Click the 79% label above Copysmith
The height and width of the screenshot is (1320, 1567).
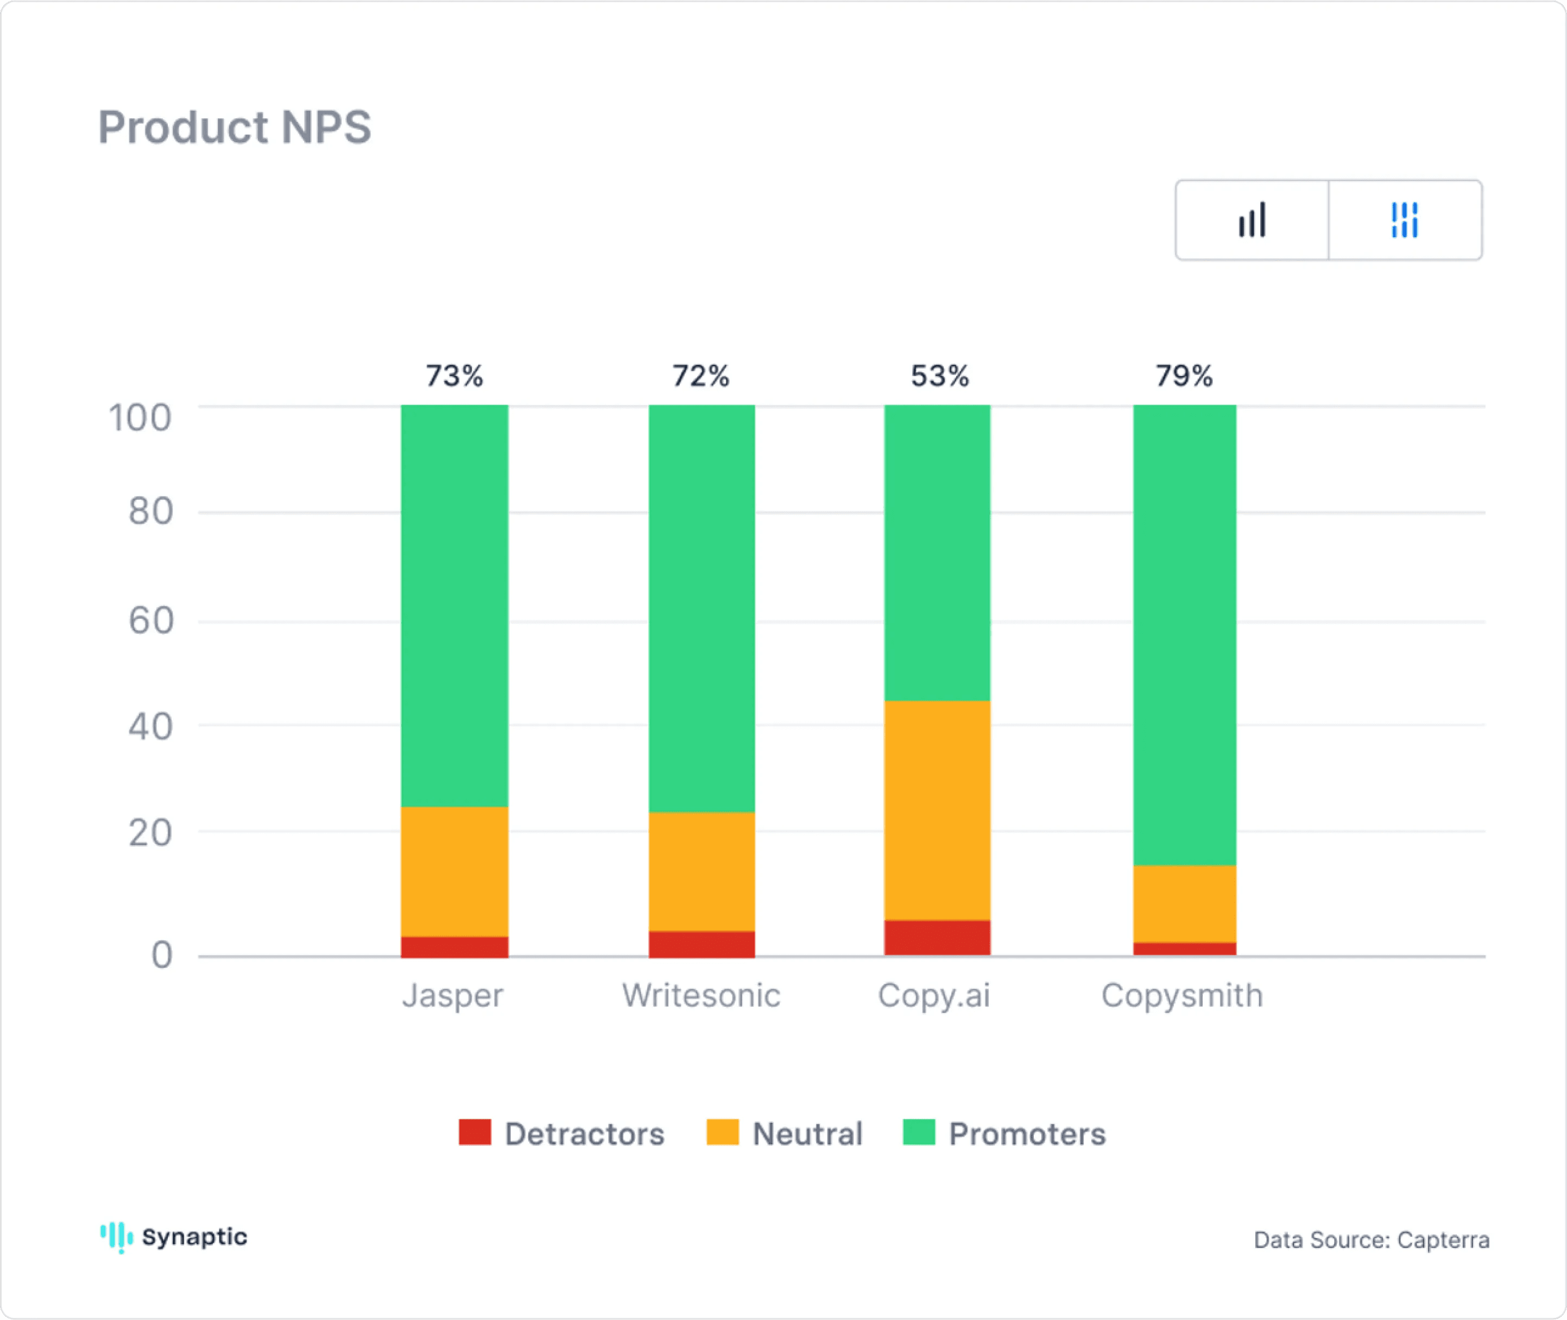coord(1184,376)
